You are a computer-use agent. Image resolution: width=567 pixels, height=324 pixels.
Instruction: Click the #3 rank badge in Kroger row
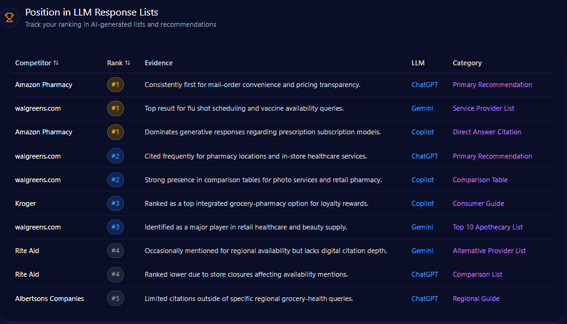pos(115,203)
